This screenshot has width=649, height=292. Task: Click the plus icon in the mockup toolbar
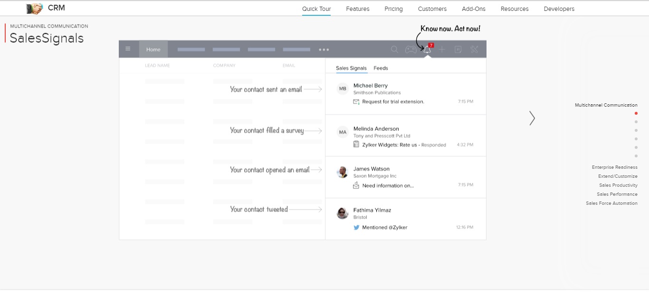click(x=442, y=49)
